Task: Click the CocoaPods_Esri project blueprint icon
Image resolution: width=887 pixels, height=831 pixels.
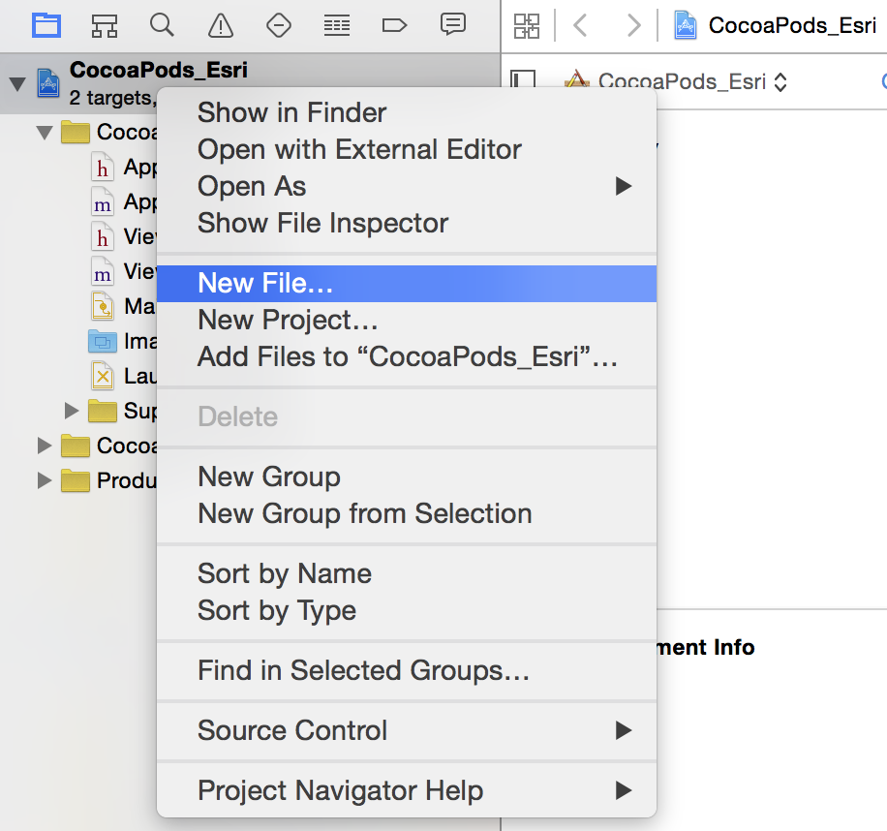Action: point(48,82)
